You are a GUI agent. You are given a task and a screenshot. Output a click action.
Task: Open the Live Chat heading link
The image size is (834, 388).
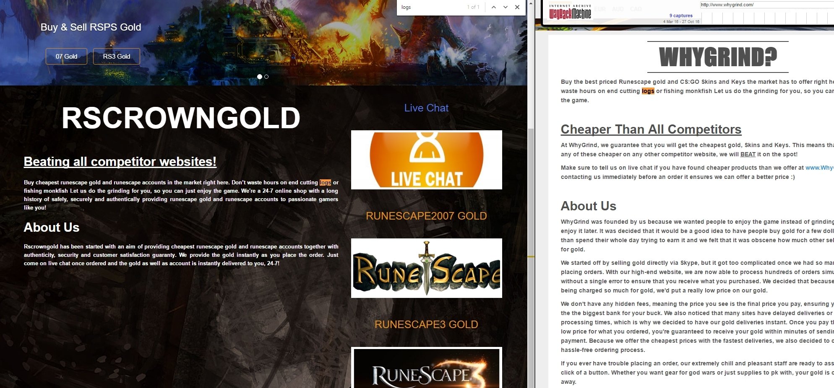coord(426,108)
